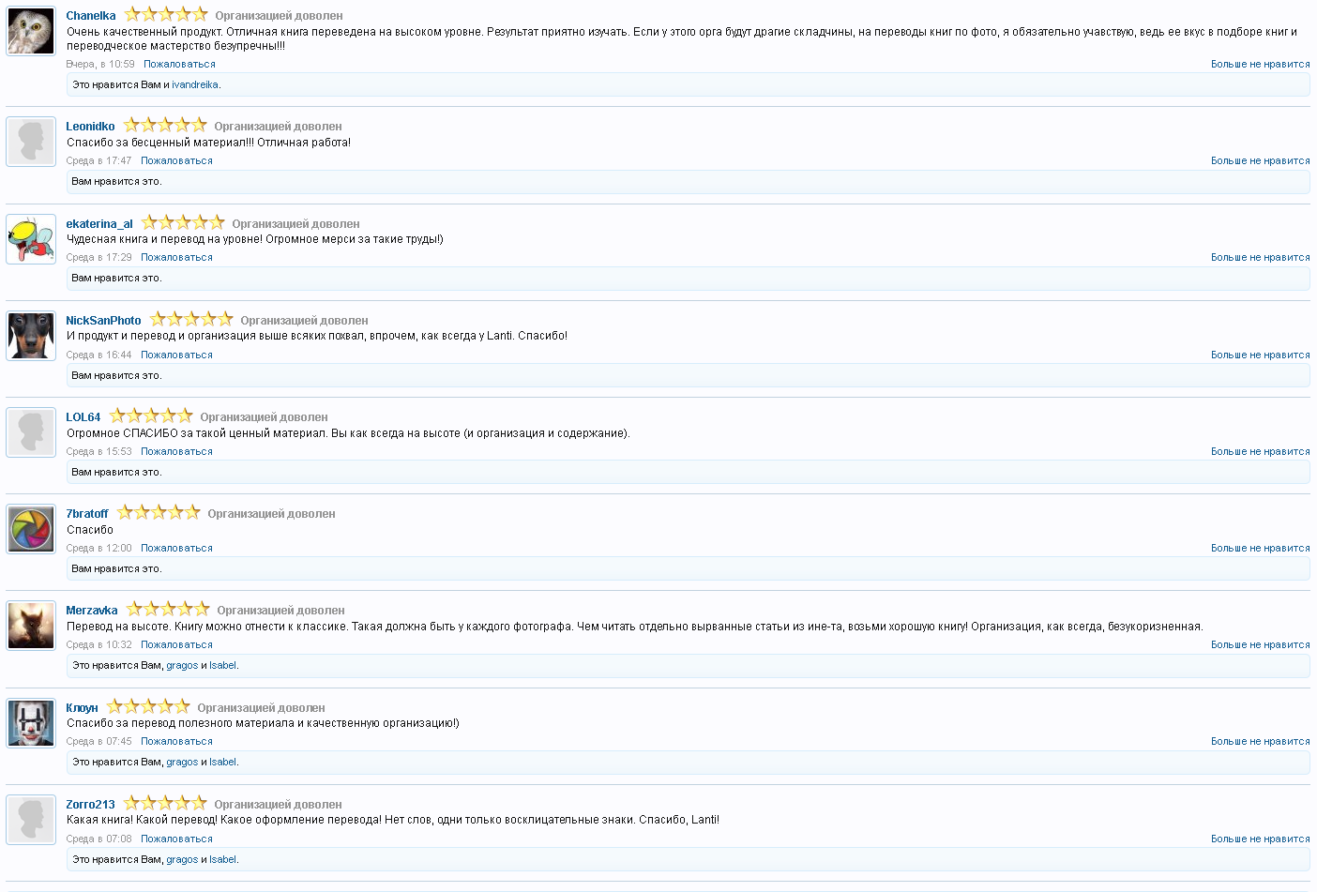Click gragos in Клоун's review likes
The height and width of the screenshot is (892, 1317).
pos(182,763)
